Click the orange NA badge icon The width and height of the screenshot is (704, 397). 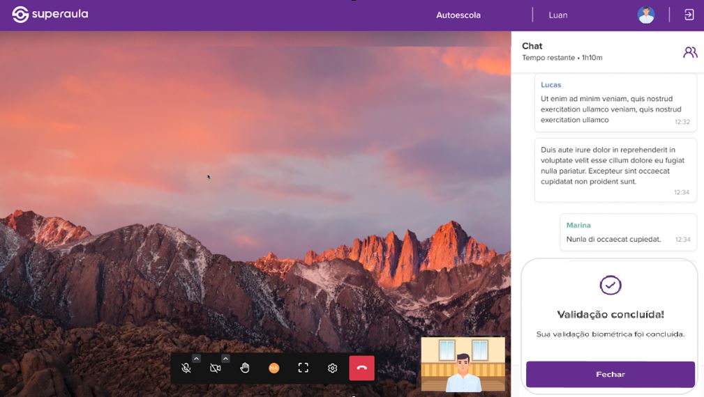click(x=274, y=368)
